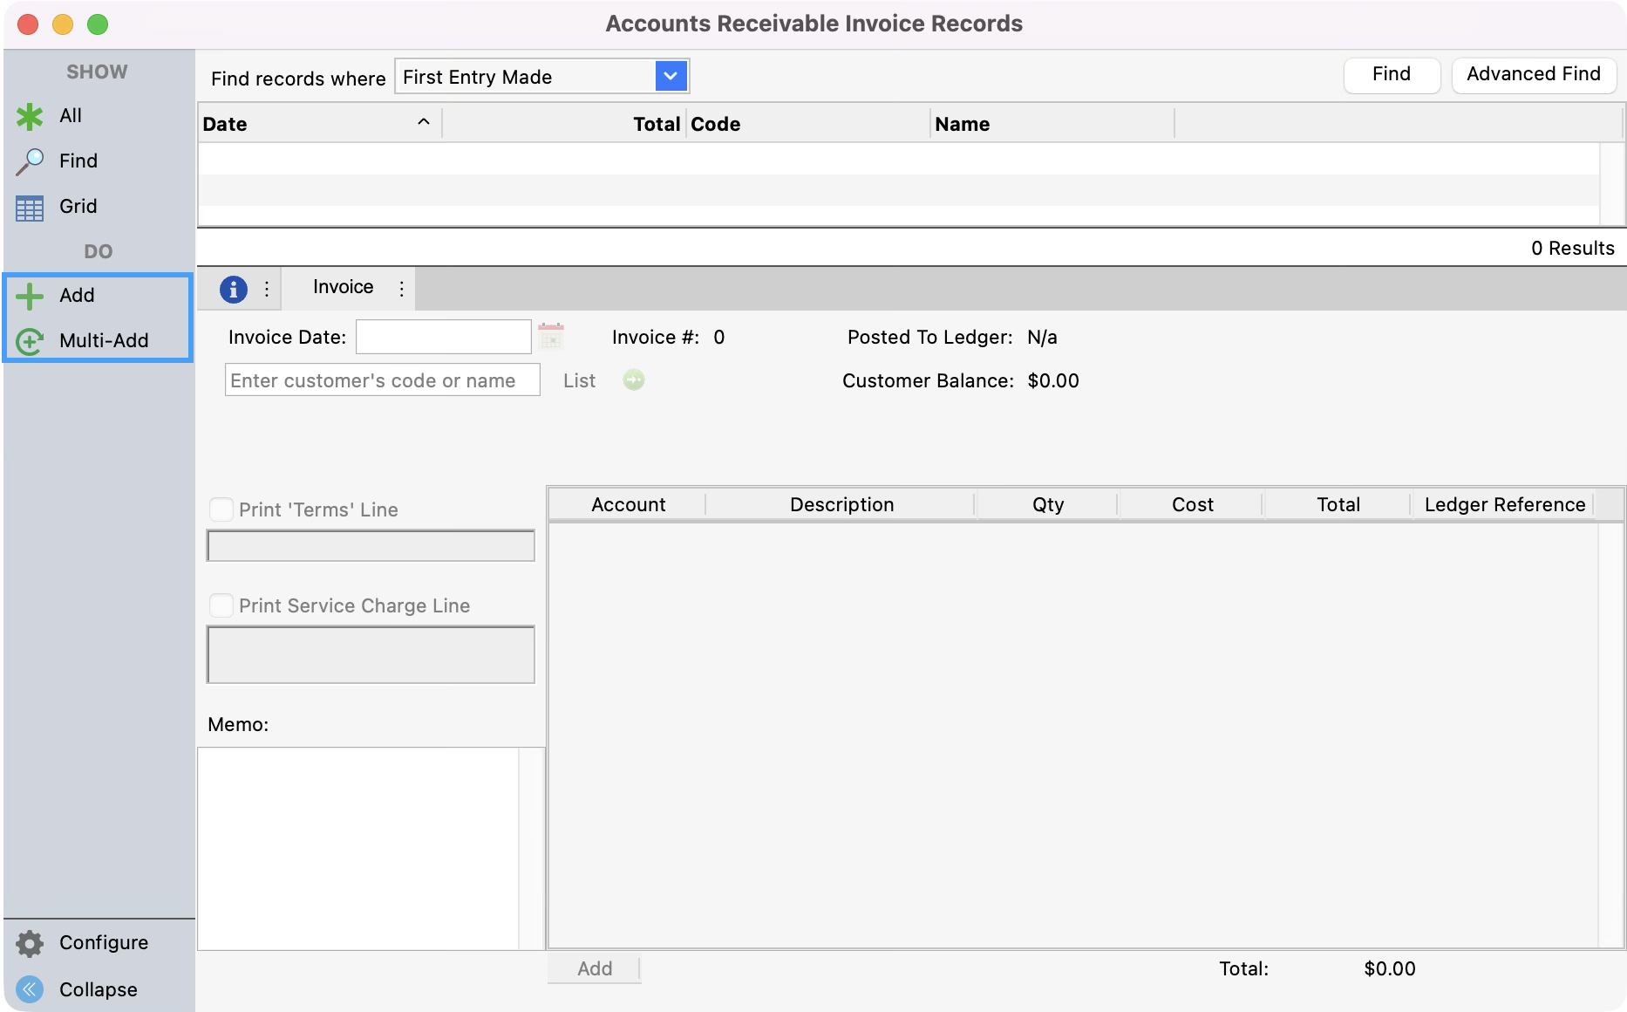Click the List button
Image resolution: width=1627 pixels, height=1012 pixels.
click(579, 380)
